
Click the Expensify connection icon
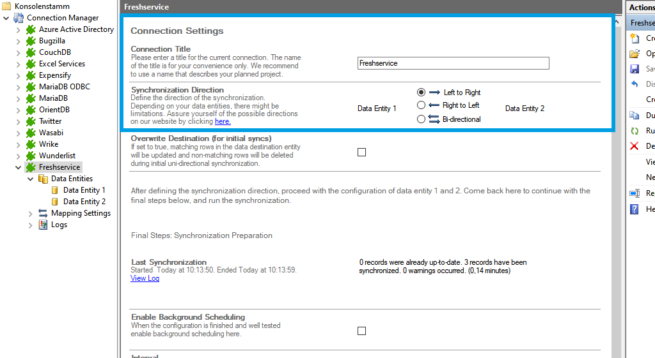coord(31,75)
